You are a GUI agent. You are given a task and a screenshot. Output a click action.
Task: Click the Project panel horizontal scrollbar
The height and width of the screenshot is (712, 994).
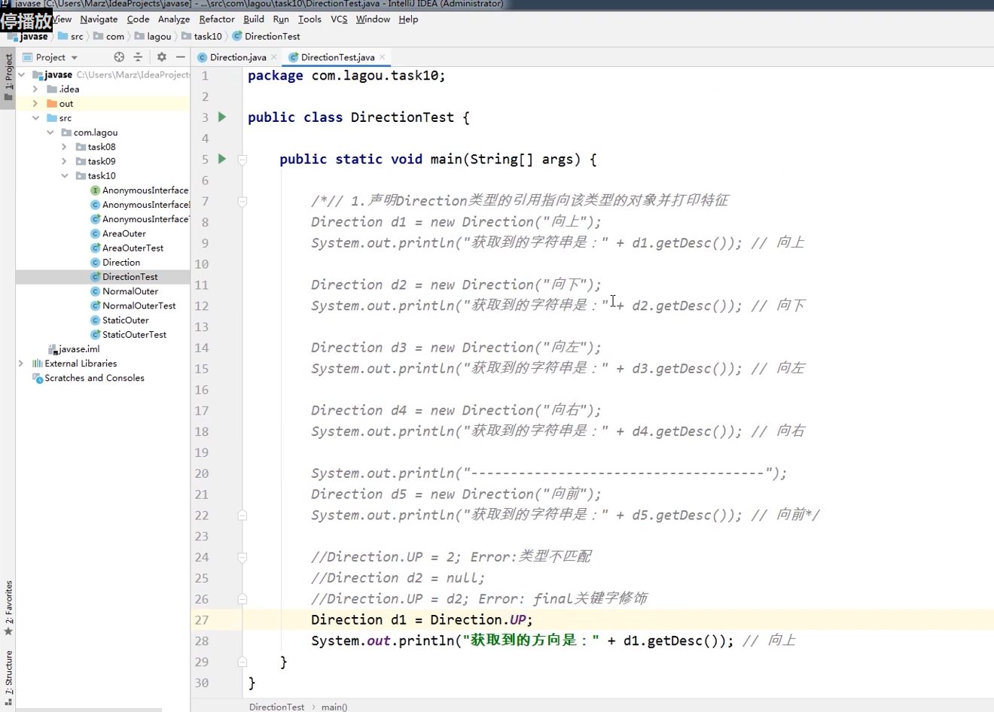88,710
